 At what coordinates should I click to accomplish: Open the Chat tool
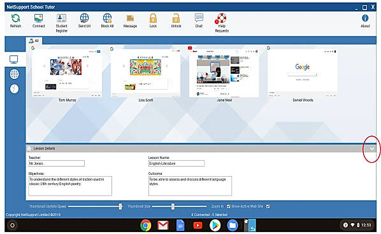[199, 18]
